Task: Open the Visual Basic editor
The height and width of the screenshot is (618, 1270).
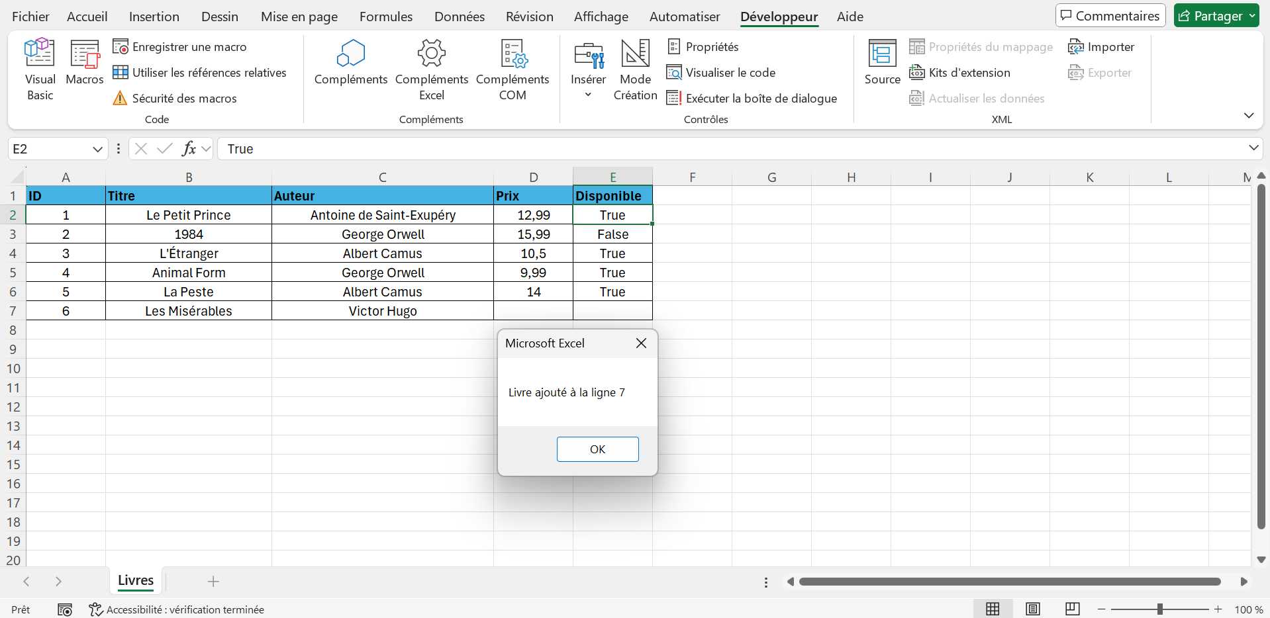Action: coord(40,69)
